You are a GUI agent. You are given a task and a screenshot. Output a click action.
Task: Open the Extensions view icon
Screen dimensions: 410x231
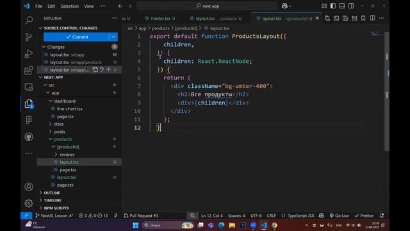(x=29, y=70)
